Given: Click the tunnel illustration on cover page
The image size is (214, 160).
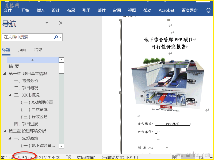Looking at the screenshot, I should 168,84.
